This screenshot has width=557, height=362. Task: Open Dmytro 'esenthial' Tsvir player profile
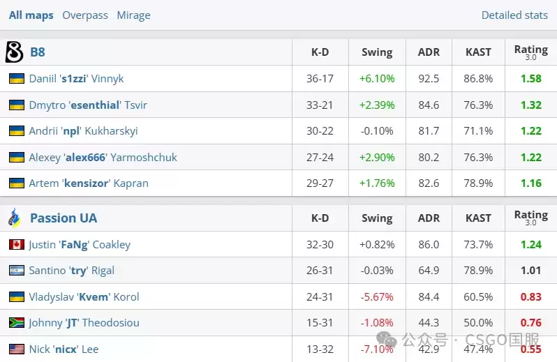pos(88,105)
